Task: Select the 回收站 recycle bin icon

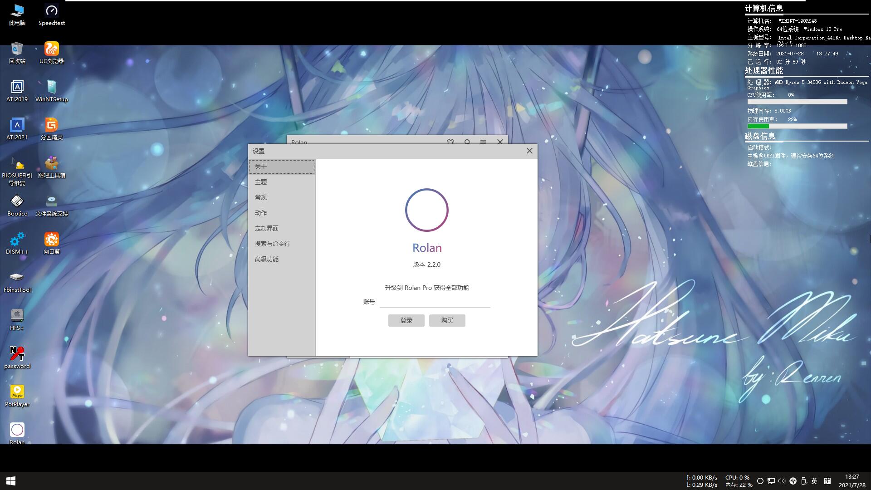Action: pos(17,53)
